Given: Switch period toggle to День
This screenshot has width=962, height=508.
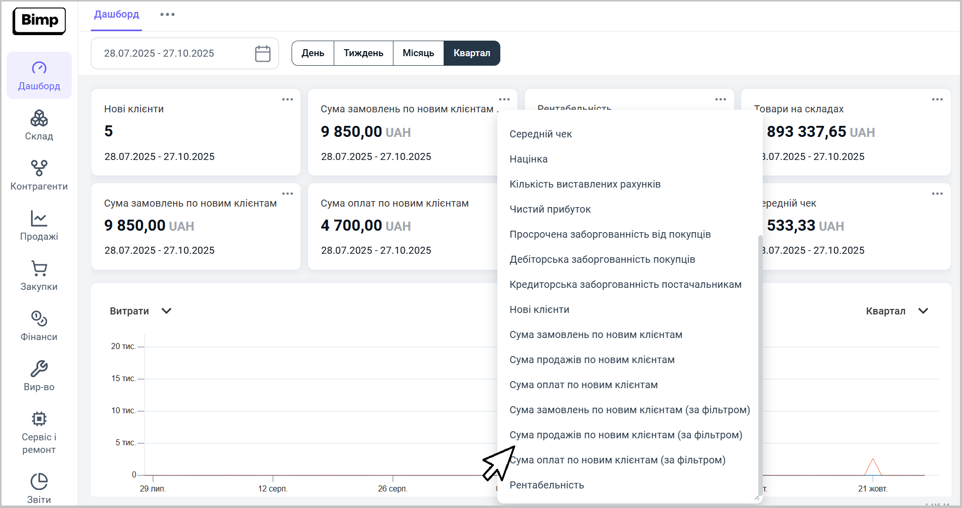Looking at the screenshot, I should pos(313,53).
